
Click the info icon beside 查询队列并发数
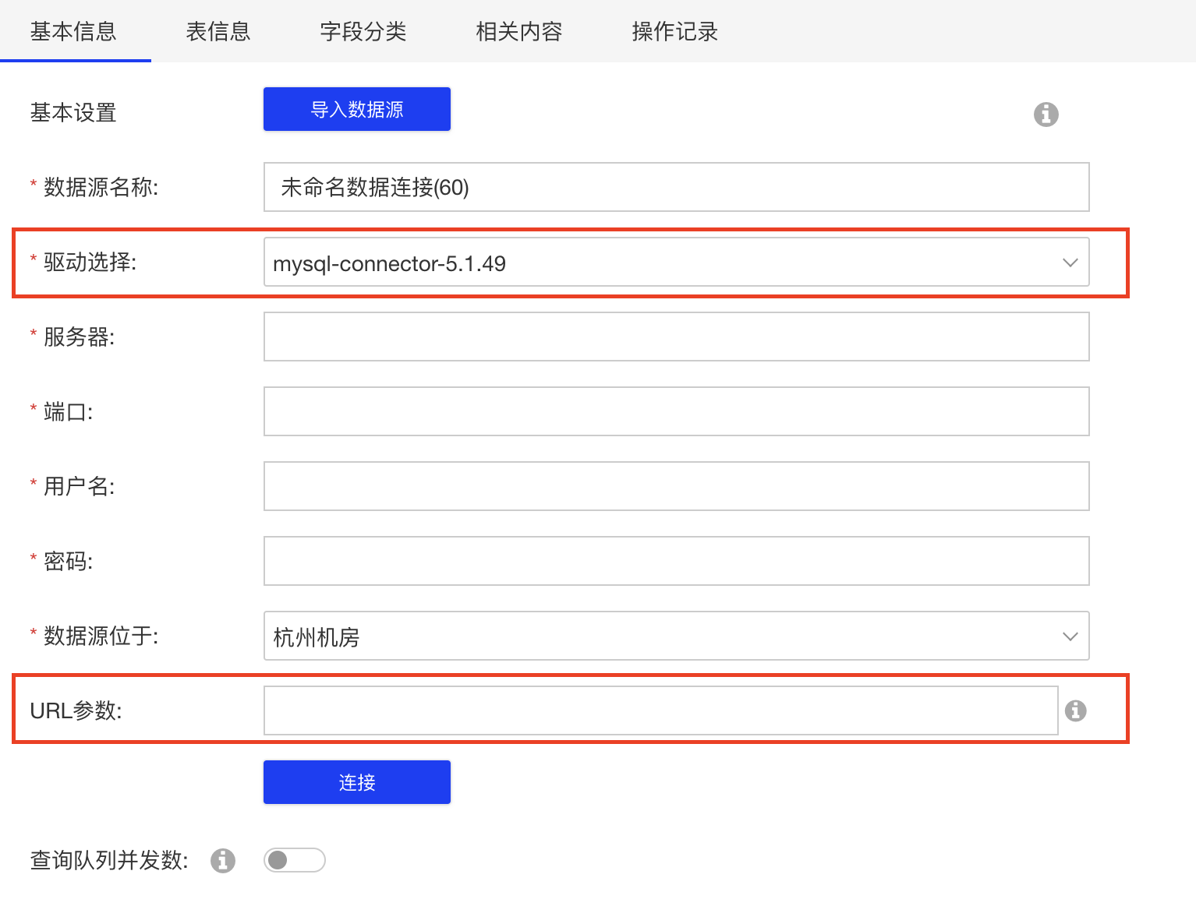coord(222,860)
